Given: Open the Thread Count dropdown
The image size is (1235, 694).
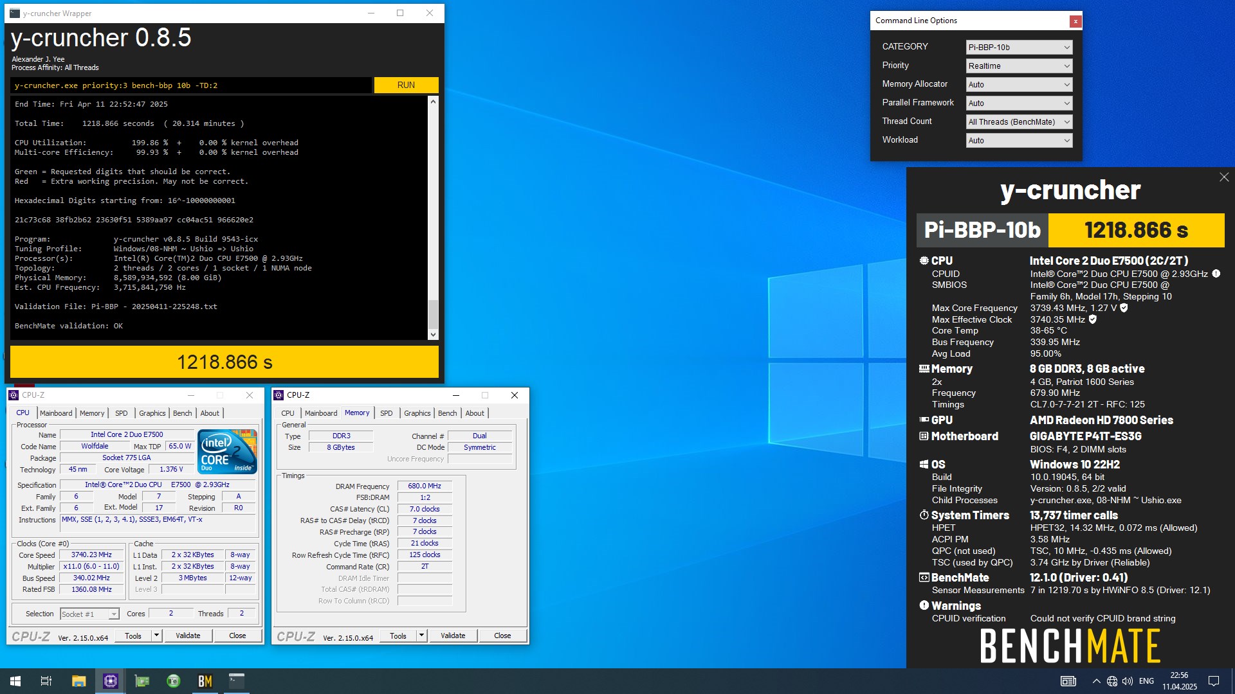Looking at the screenshot, I should point(1020,122).
